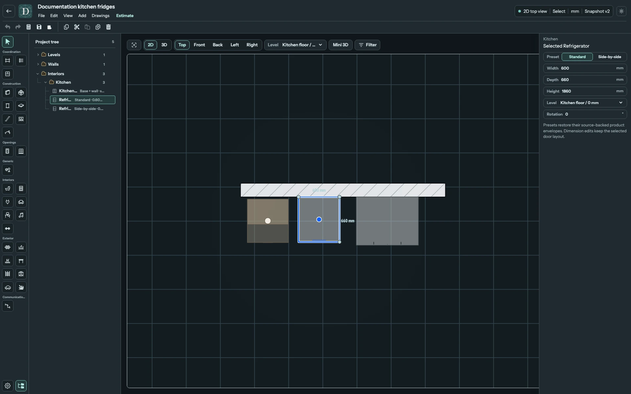Open the Level dropdown in view toolbar
The height and width of the screenshot is (394, 631).
pos(295,45)
